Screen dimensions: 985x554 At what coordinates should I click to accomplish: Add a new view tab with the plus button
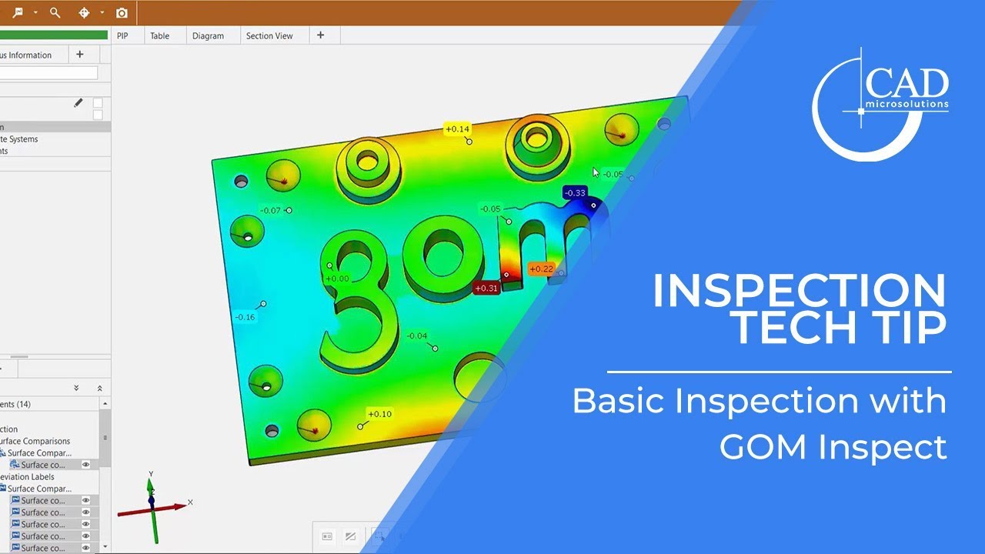coord(321,35)
